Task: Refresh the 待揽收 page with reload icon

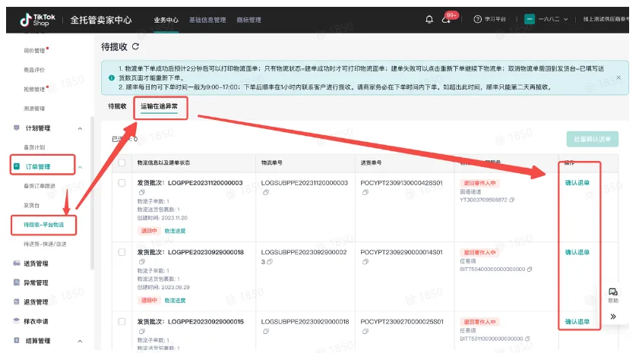Action: coord(136,47)
